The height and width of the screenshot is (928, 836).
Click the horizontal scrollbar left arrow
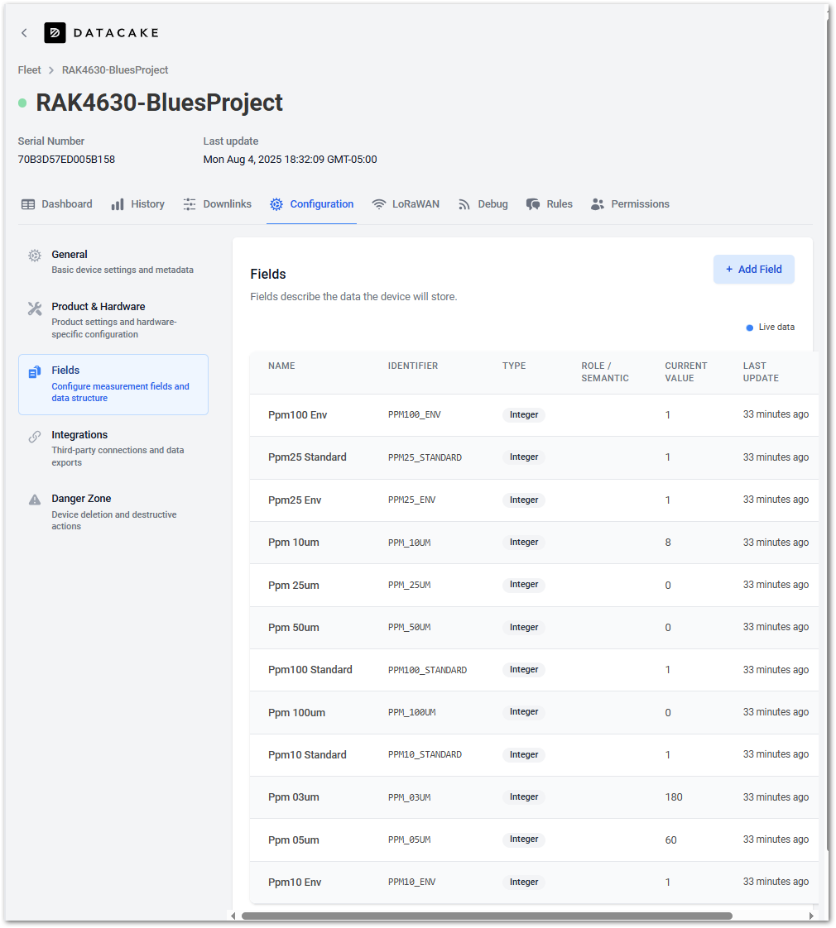point(233,916)
